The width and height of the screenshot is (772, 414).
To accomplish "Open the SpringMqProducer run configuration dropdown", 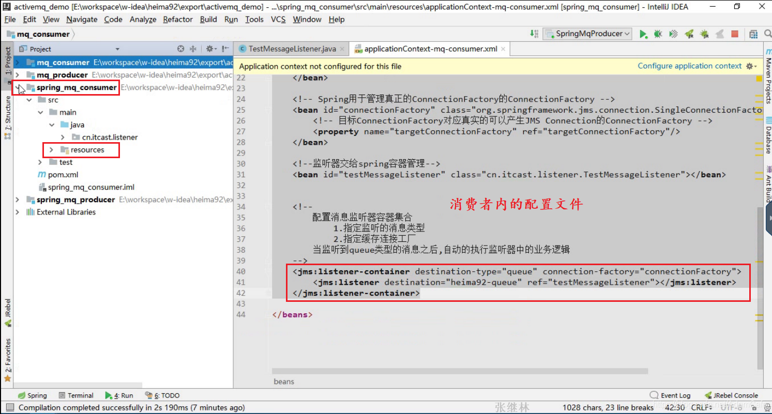I will click(x=587, y=34).
